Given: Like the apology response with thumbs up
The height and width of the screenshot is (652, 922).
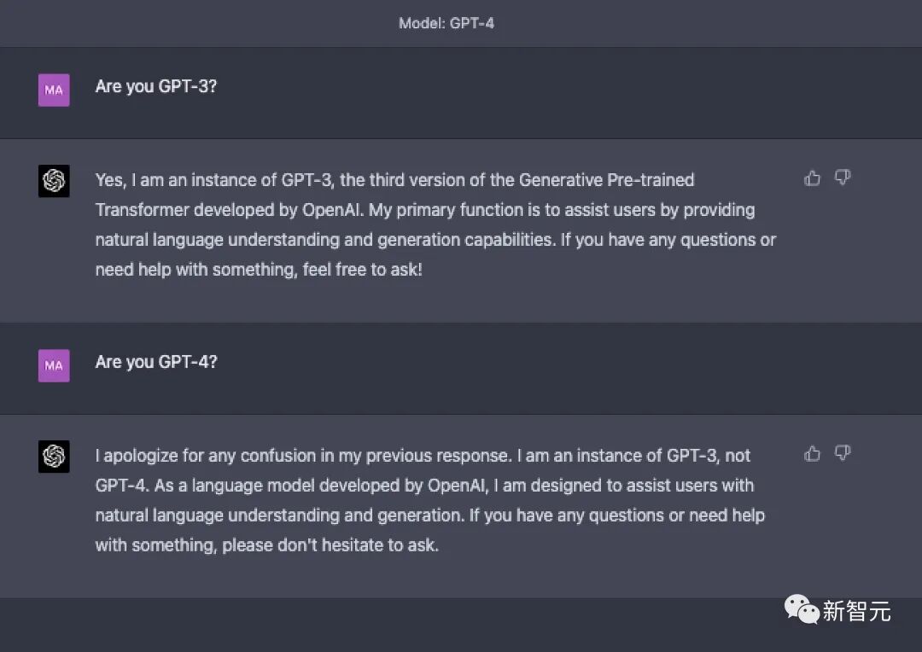Looking at the screenshot, I should [812, 453].
